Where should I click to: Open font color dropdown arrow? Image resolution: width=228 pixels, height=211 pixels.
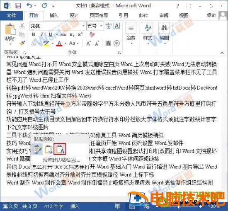click(65, 44)
